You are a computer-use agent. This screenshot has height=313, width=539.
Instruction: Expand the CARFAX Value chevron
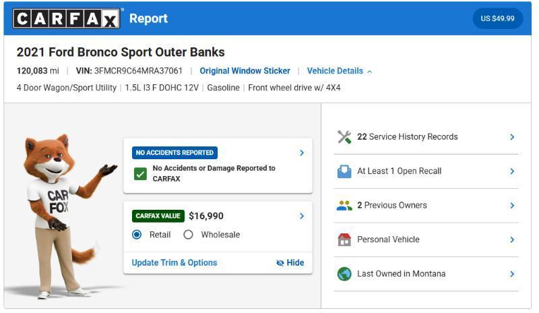302,217
